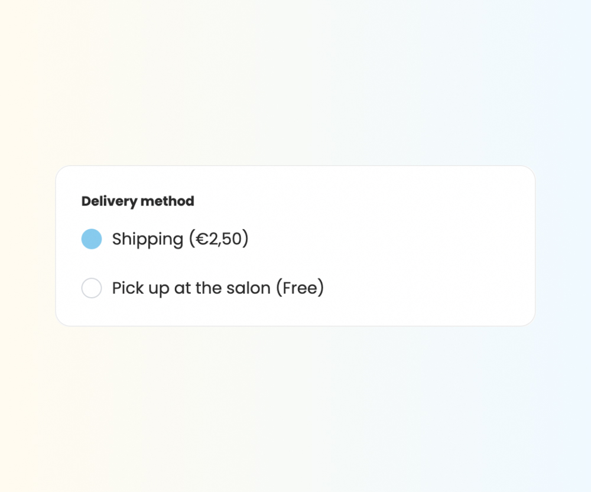The height and width of the screenshot is (492, 591).
Task: Switch delivery to salon pickup
Action: 92,288
